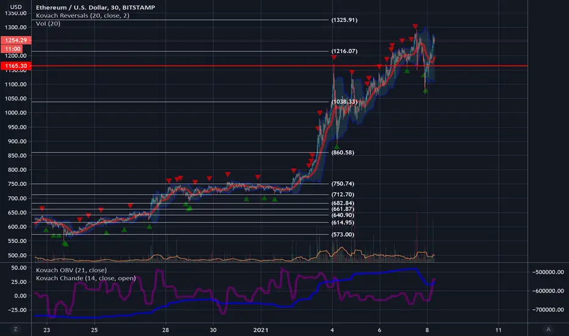Screen dimensions: 569x336
Task: Select the (712.70) level label
Action: coord(342,195)
